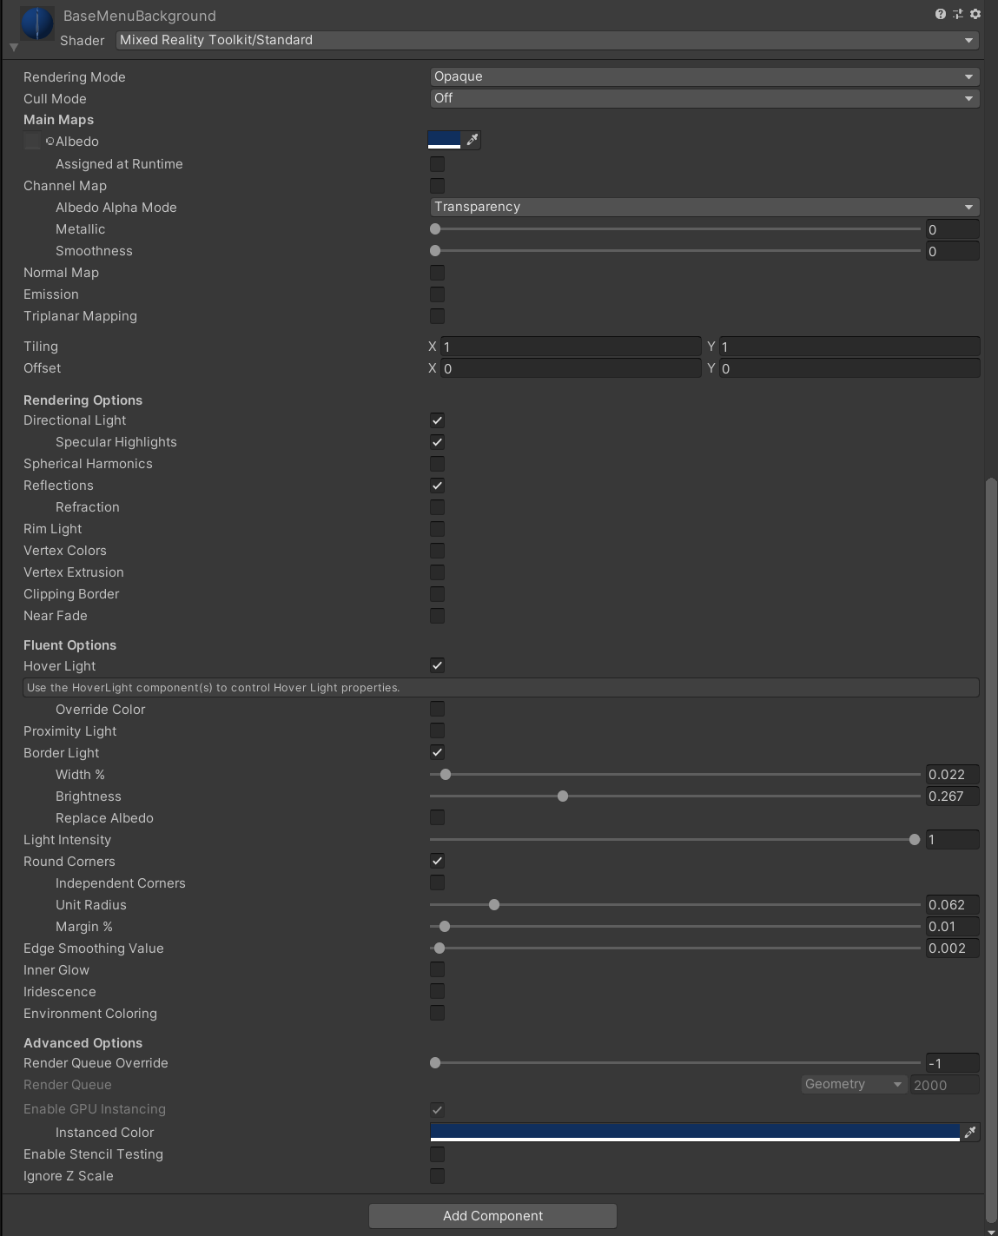Click the BaseMenuBackground material preview sphere
998x1236 pixels.
[x=37, y=23]
